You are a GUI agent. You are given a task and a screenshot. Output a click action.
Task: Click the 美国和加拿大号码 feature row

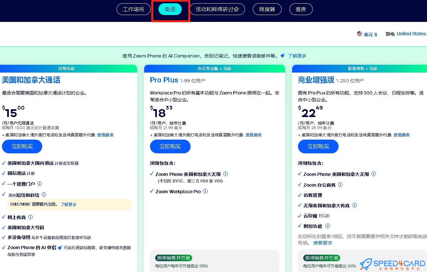(23, 228)
